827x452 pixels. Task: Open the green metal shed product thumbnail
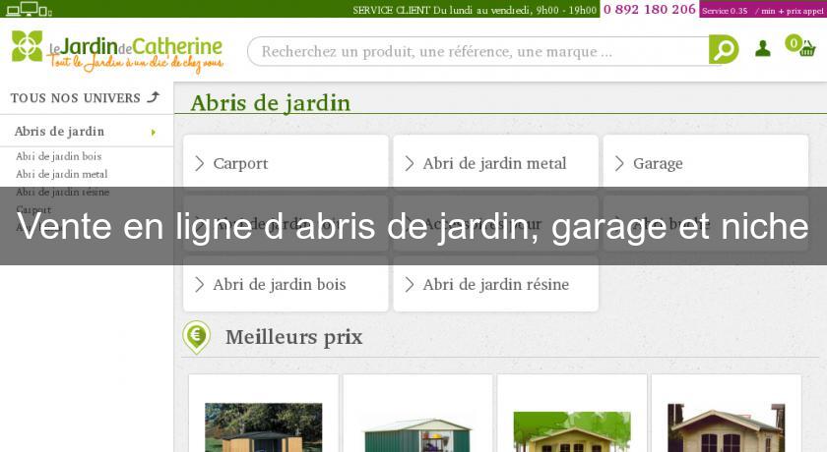click(x=417, y=430)
